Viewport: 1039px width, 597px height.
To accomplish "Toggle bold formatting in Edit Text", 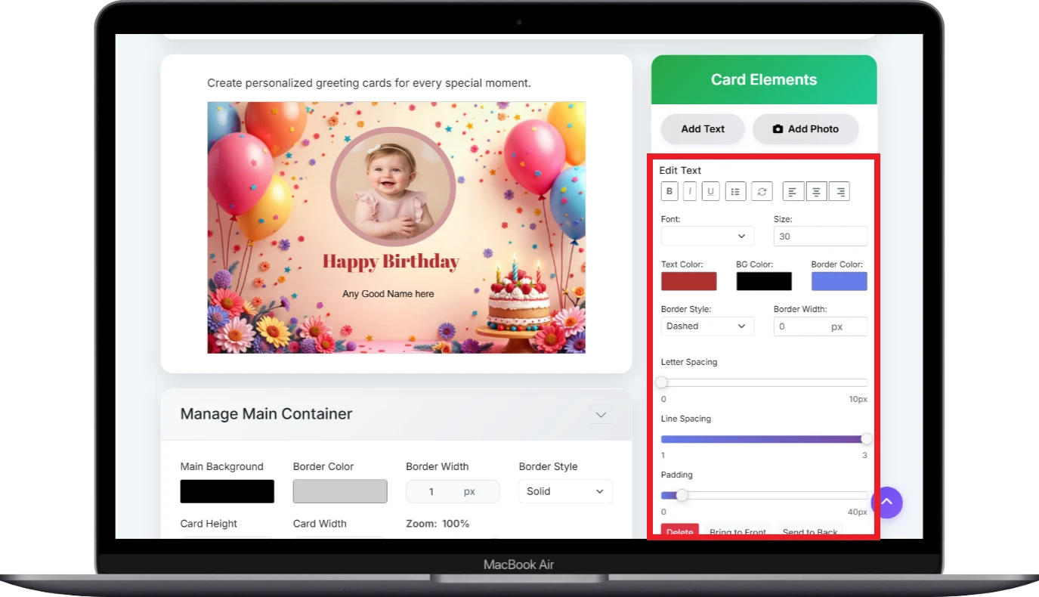I will (x=669, y=192).
